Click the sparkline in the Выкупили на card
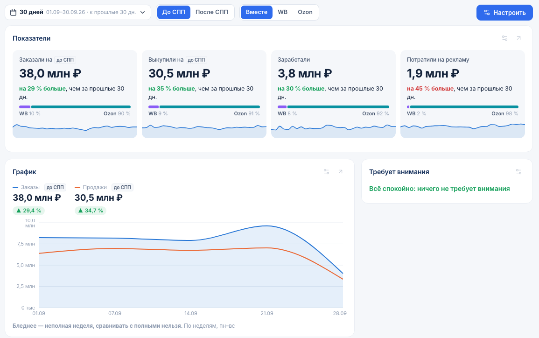 pyautogui.click(x=204, y=131)
